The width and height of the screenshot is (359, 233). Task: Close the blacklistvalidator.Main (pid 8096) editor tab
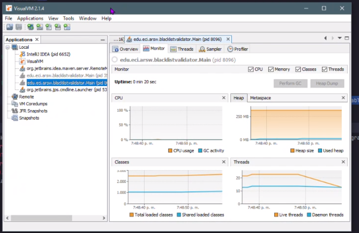click(228, 39)
